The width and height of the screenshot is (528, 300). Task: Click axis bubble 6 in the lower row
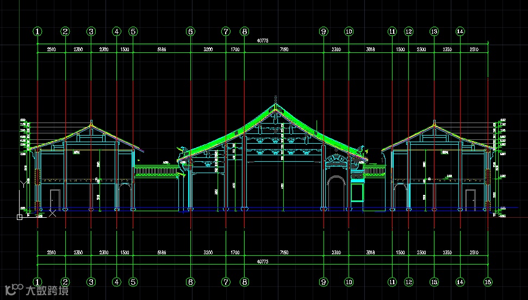[191, 282]
